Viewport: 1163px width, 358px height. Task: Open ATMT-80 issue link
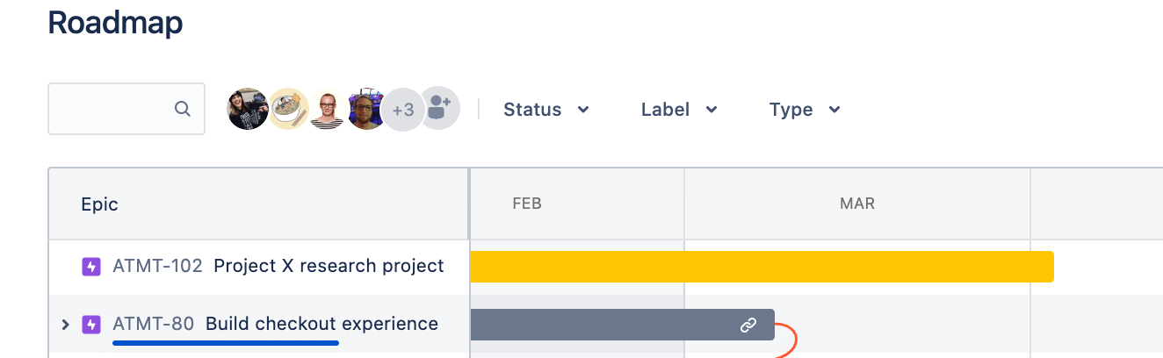[154, 324]
